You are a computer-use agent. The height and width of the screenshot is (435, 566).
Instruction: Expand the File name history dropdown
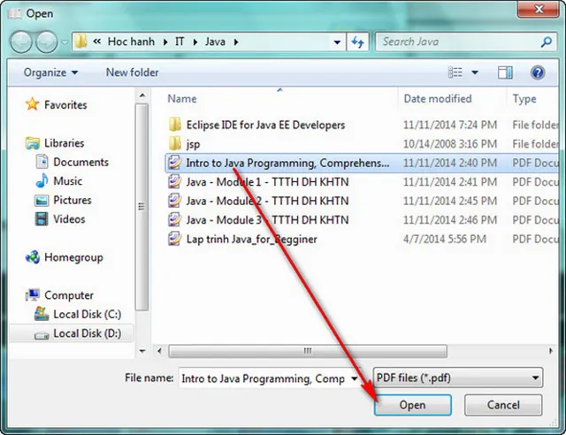click(x=354, y=378)
